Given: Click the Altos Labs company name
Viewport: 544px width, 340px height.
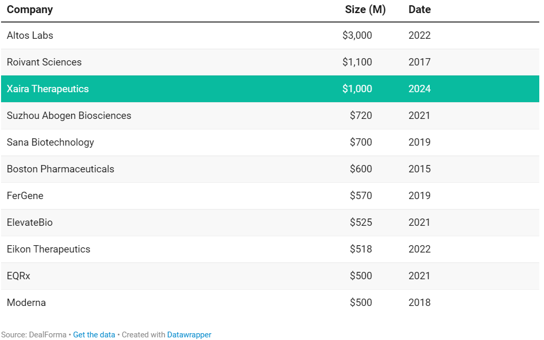Looking at the screenshot, I should point(30,36).
